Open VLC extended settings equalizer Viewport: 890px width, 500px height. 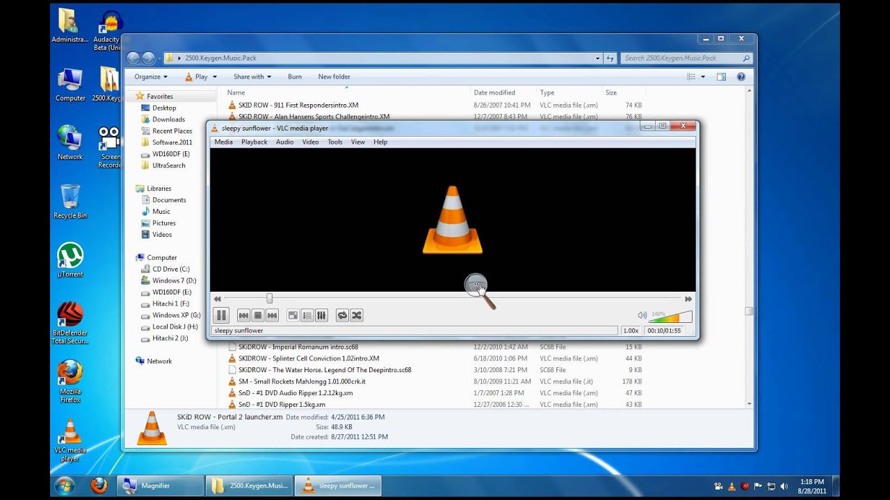click(321, 315)
